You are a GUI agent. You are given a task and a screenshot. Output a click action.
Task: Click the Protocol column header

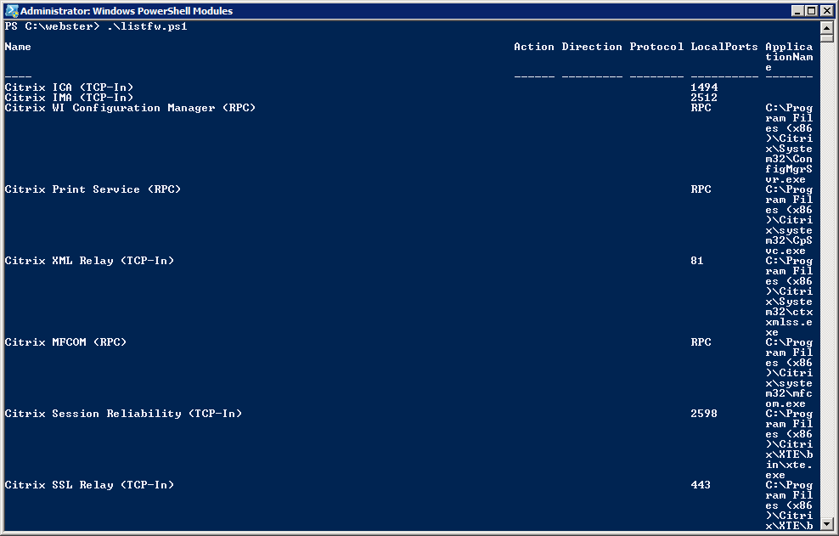(656, 47)
